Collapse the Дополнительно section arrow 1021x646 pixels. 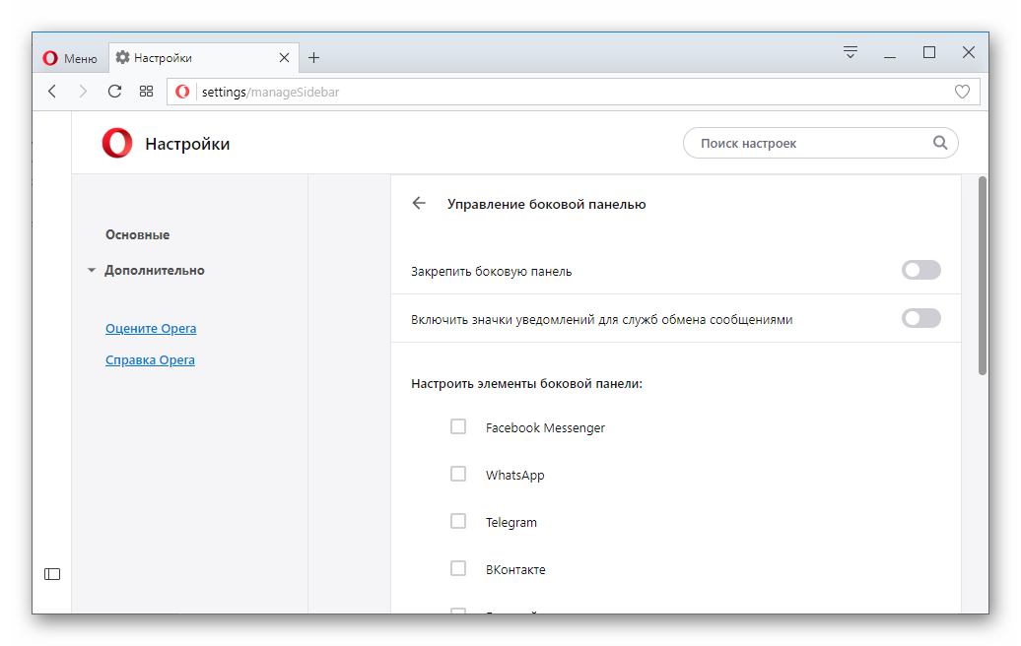91,270
